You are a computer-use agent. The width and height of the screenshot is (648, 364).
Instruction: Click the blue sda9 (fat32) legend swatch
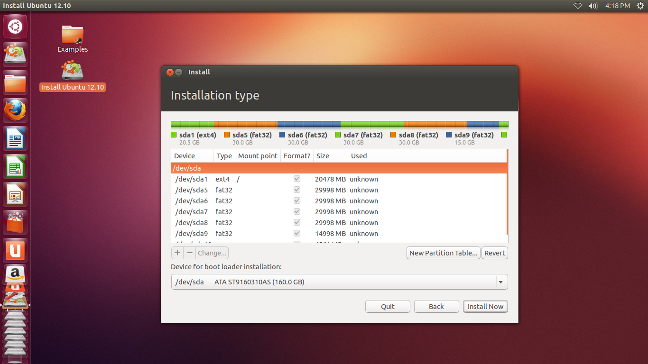click(x=449, y=135)
